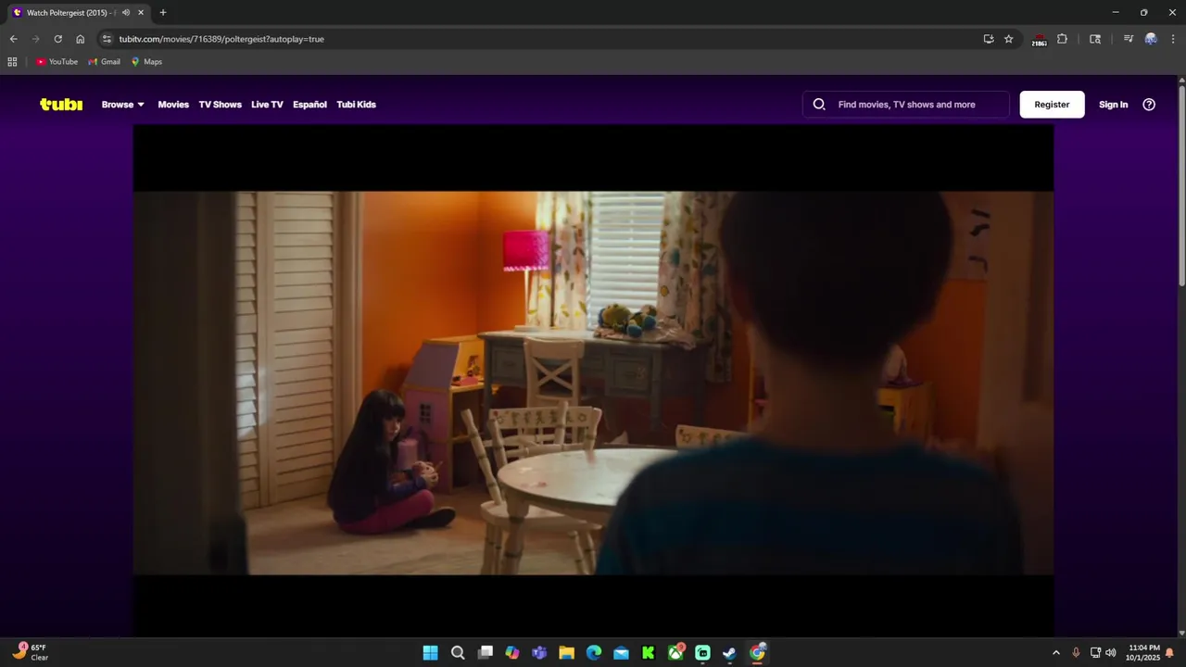
Task: Open the Mail app on taskbar
Action: tap(621, 653)
